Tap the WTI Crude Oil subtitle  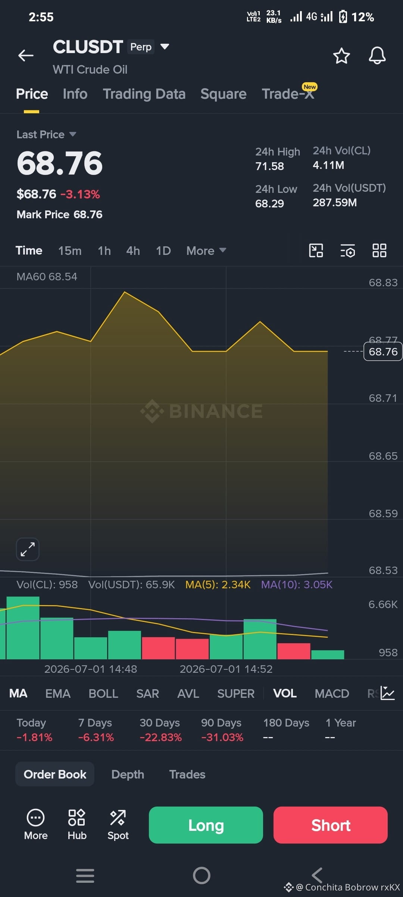[x=90, y=70]
